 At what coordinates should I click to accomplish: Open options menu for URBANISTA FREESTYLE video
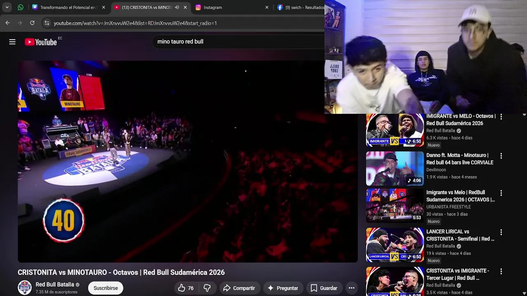pyautogui.click(x=501, y=193)
